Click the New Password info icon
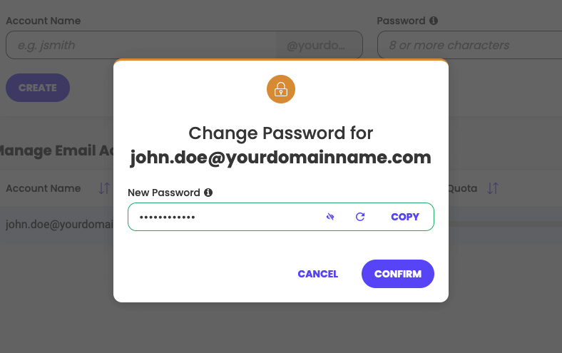The image size is (562, 353). [208, 193]
